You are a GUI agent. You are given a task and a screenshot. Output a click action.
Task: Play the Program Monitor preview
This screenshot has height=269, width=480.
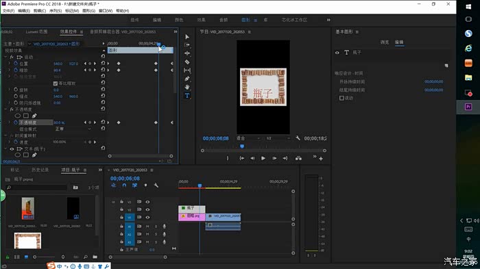coord(263,158)
